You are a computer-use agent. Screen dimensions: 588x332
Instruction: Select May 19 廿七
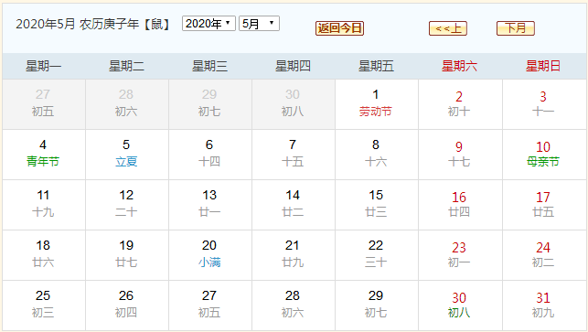[127, 255]
